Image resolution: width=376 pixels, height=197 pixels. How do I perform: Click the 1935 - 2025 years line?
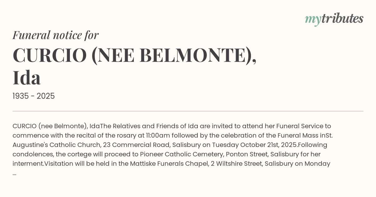point(34,96)
